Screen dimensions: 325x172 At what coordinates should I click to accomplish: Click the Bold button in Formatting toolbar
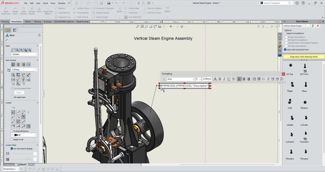click(x=219, y=79)
